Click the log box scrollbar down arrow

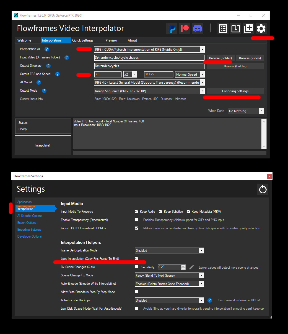tap(264, 147)
